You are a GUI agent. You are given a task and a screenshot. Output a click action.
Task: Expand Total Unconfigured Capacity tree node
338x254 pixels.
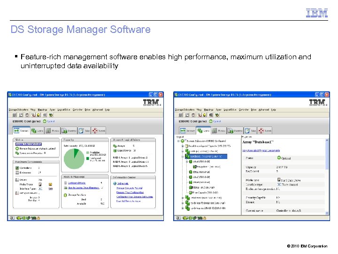(183, 146)
